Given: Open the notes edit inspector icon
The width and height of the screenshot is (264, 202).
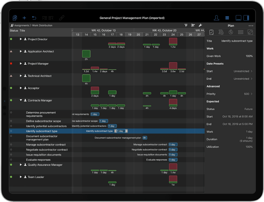Looking at the screenshot, I should click(250, 32).
